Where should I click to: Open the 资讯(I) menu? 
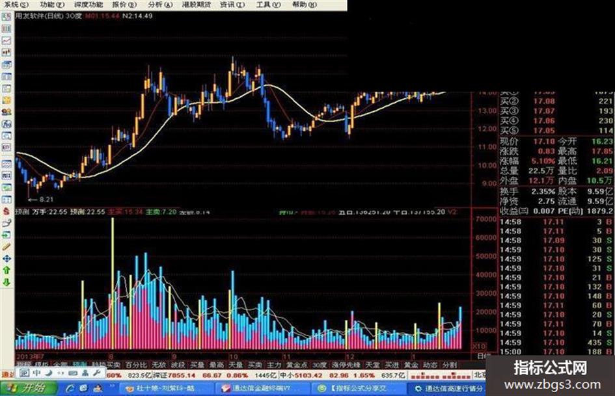232,5
